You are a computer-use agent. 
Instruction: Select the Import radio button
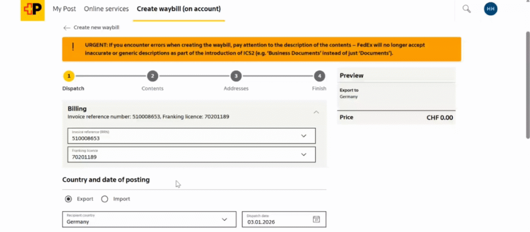[x=105, y=199]
